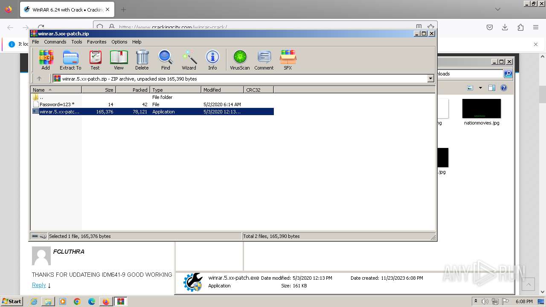Screen dimensions: 546x307
Task: Click the Explorer window search button
Action: [x=508, y=74]
